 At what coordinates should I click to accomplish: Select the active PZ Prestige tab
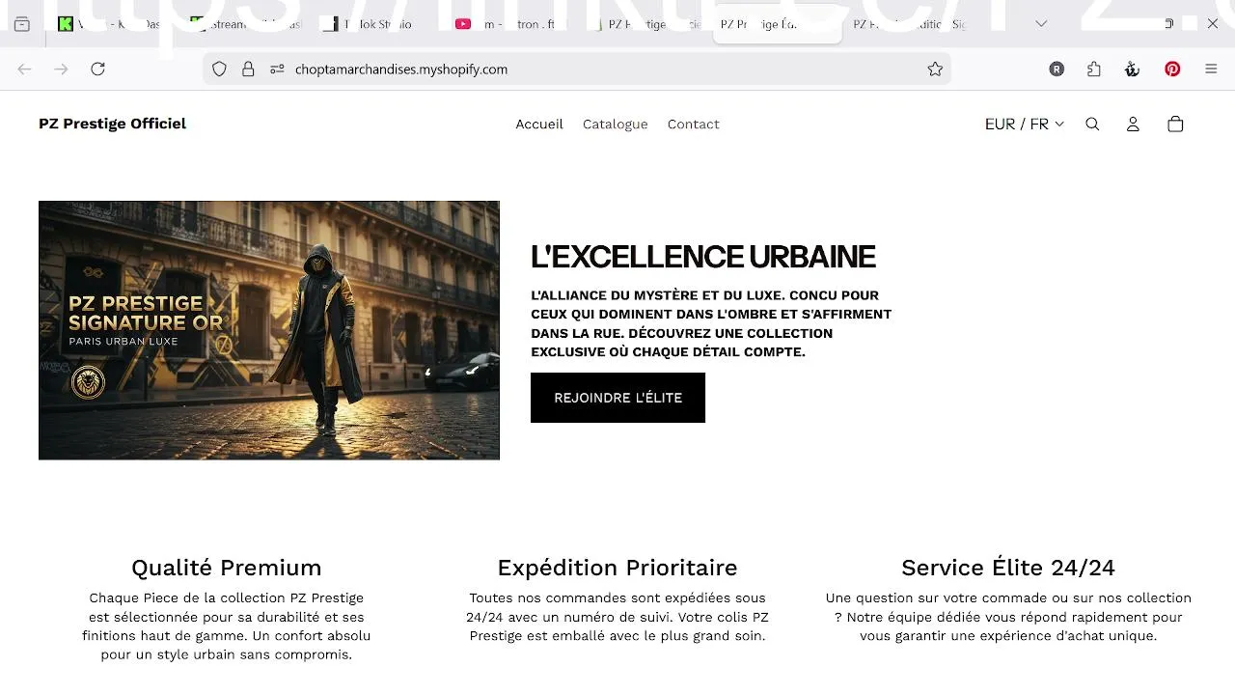point(778,24)
